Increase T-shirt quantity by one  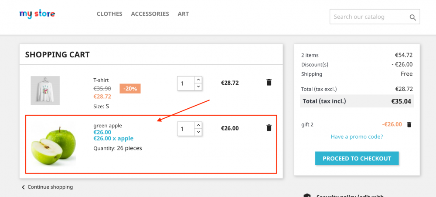198,80
